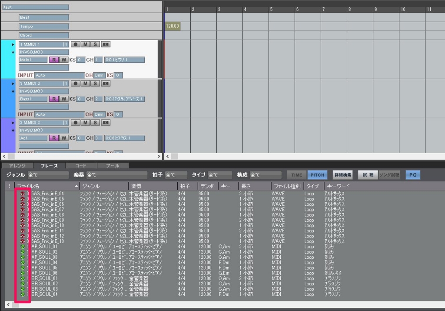Select phrase AP_SOUL_06
This screenshot has width=445, height=311.
tap(45, 273)
